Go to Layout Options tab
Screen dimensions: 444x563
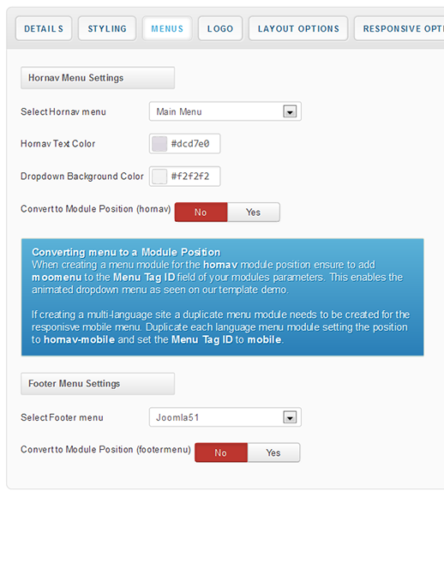click(298, 28)
